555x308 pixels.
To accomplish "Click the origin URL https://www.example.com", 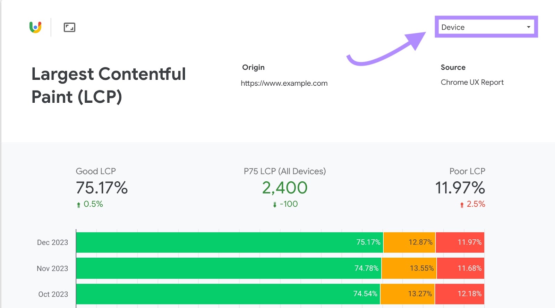I will click(x=284, y=83).
